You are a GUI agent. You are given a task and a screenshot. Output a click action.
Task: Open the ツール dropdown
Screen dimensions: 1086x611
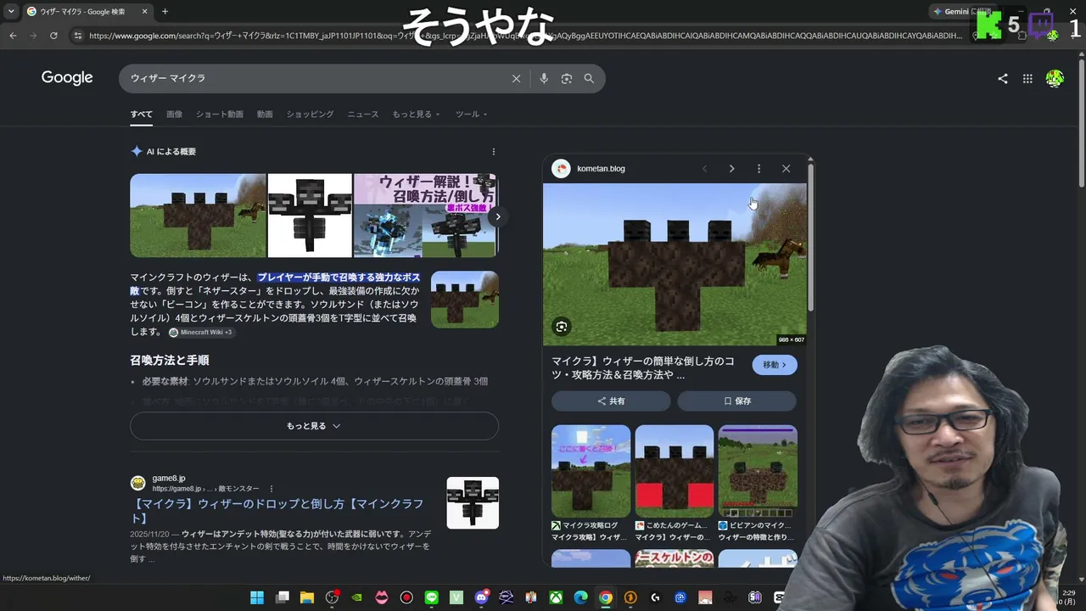coord(472,115)
